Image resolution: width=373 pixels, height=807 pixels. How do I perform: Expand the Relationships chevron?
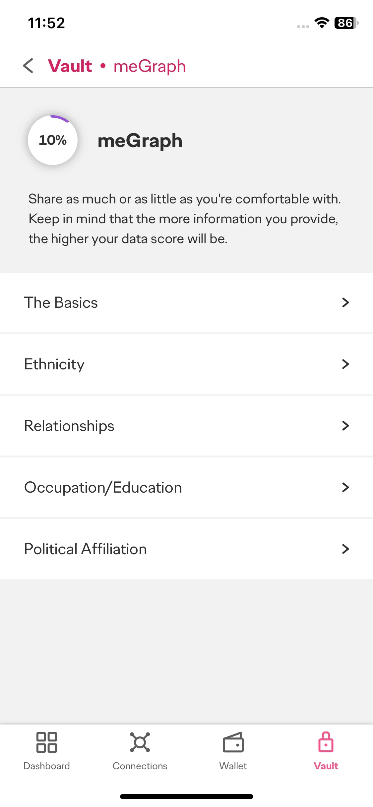345,426
